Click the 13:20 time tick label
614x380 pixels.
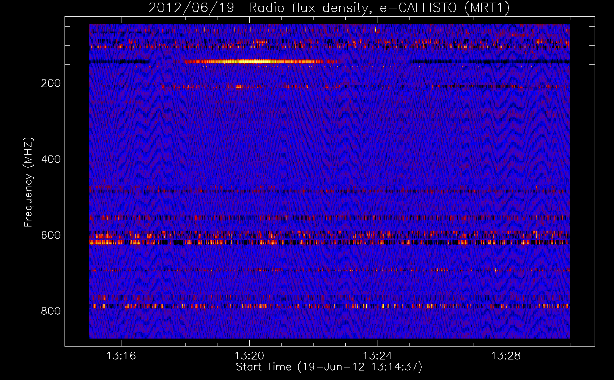coord(249,356)
